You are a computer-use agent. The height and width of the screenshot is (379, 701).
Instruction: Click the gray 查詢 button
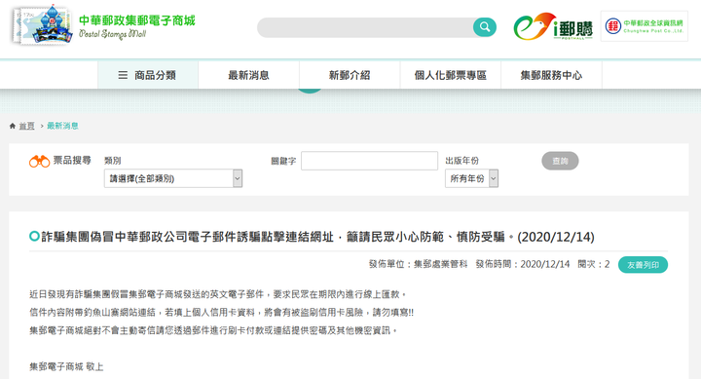(560, 161)
